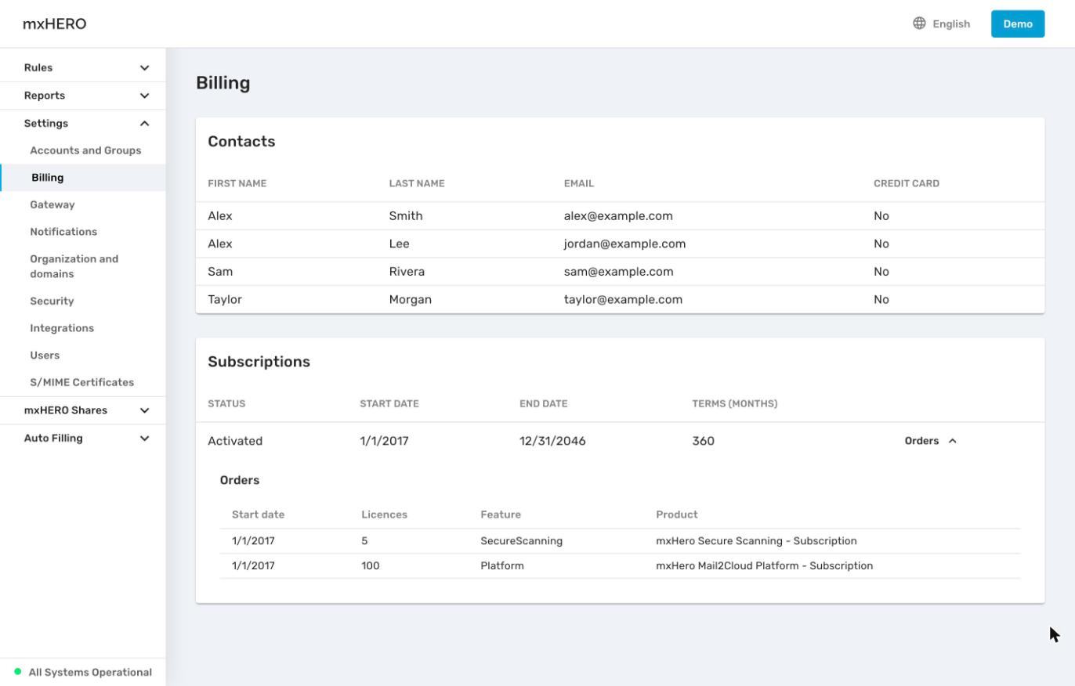Click the SecureScanning feature cell
This screenshot has height=686, width=1075.
tap(521, 541)
